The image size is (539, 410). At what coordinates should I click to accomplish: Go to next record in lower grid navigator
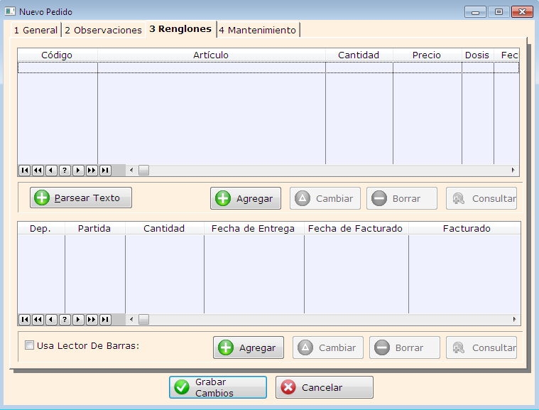point(78,320)
